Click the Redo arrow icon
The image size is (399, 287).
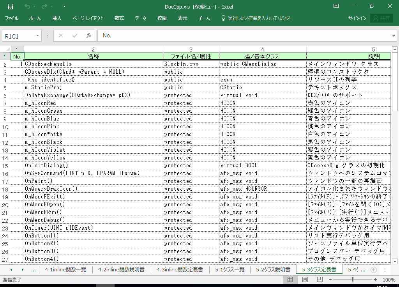point(44,6)
